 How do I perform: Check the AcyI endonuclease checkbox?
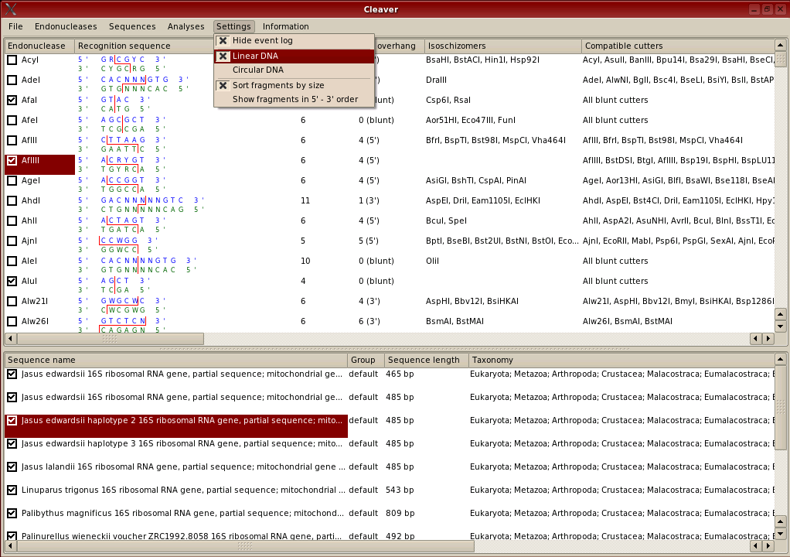[x=12, y=60]
